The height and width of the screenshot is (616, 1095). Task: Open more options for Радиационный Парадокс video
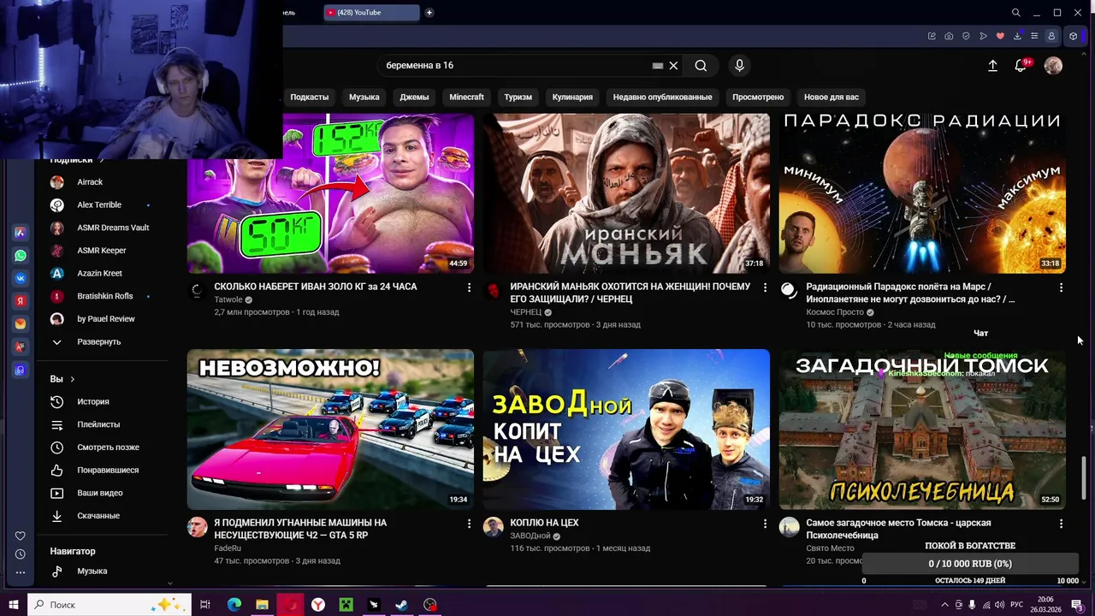pos(1061,287)
